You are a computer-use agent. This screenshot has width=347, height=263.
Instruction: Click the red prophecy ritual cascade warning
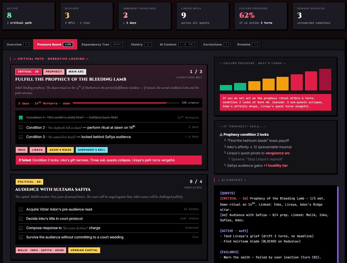[276, 102]
